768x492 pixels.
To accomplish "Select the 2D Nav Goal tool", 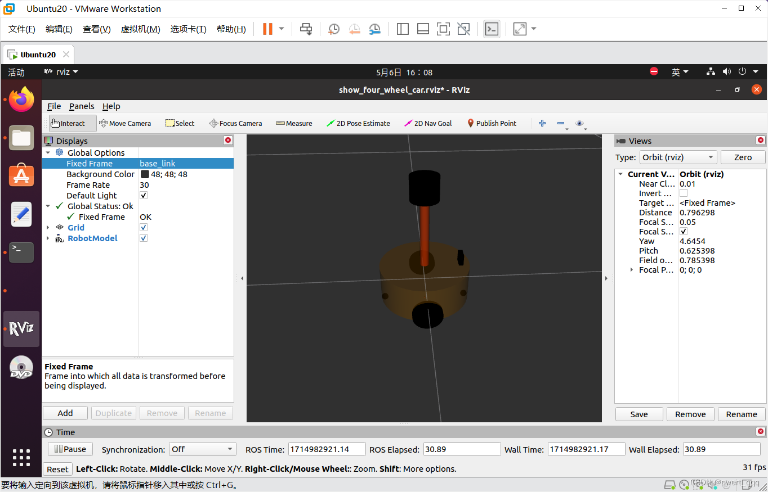I will click(428, 123).
